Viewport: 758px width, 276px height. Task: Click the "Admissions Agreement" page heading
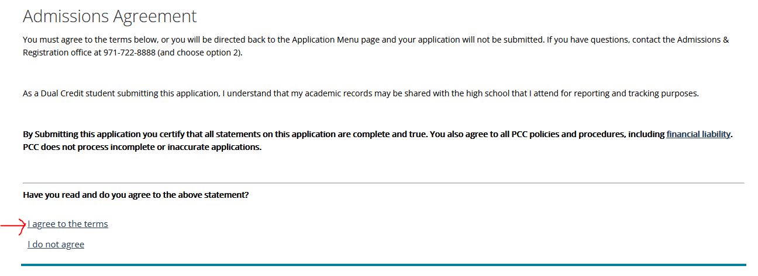click(110, 16)
